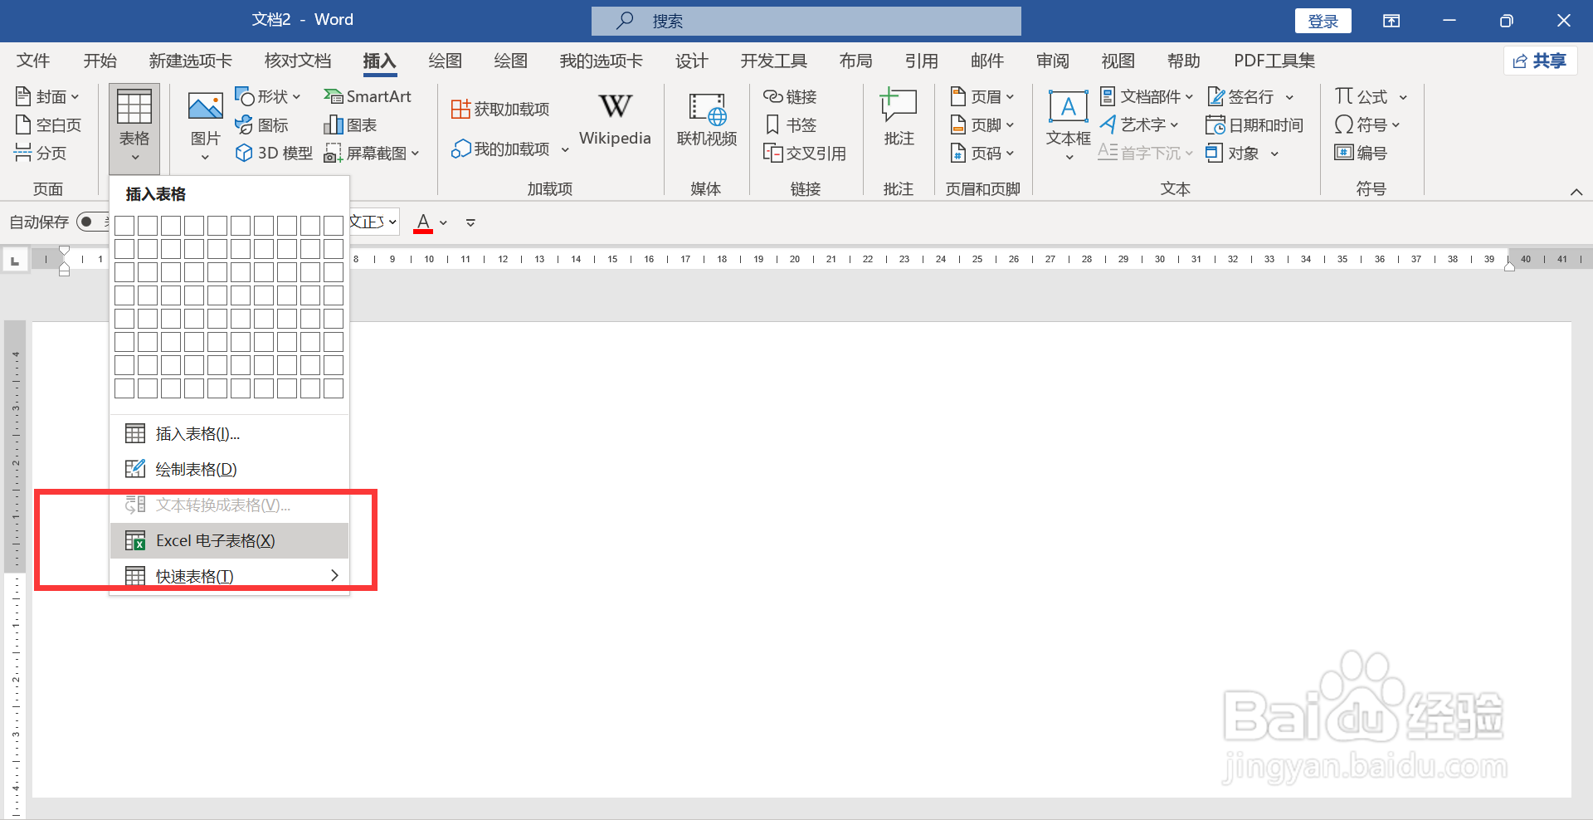Open font color dropdown arrow
This screenshot has width=1593, height=820.
(x=444, y=222)
